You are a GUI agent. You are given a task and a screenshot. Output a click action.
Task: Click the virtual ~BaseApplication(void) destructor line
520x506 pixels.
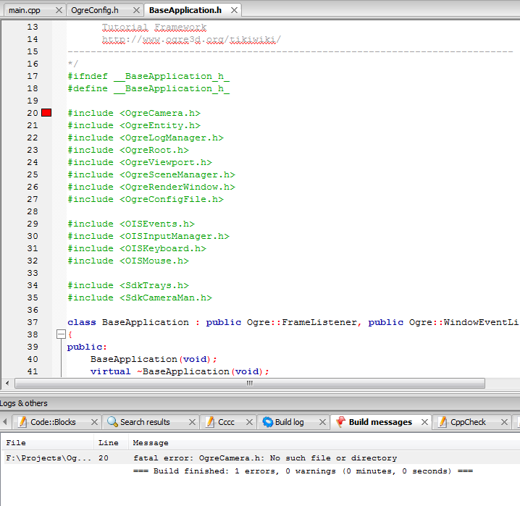coord(180,371)
